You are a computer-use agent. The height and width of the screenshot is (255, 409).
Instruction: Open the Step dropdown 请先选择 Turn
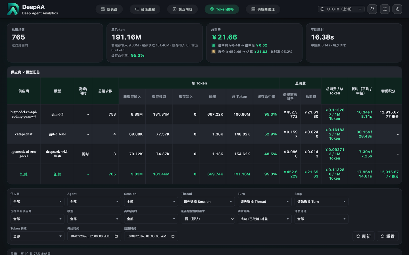[x=321, y=202]
